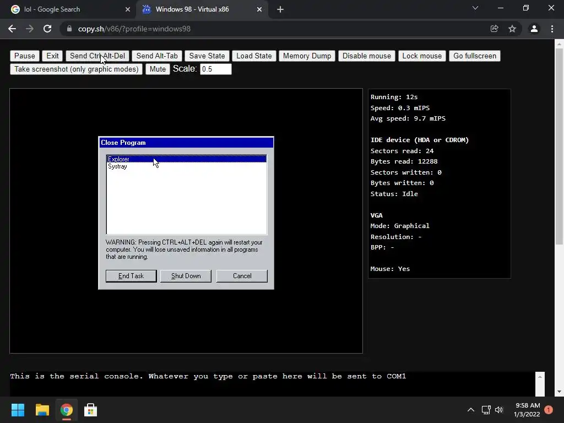This screenshot has height=423, width=564.
Task: Send Ctrl-Alt-Del to the emulator
Action: [97, 56]
